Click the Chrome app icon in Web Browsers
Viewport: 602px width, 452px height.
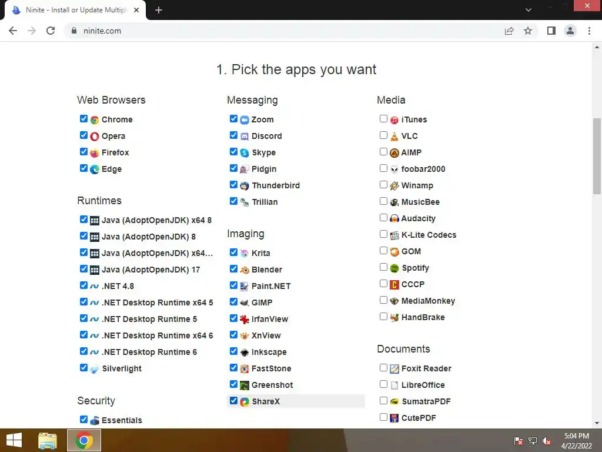[x=95, y=120]
